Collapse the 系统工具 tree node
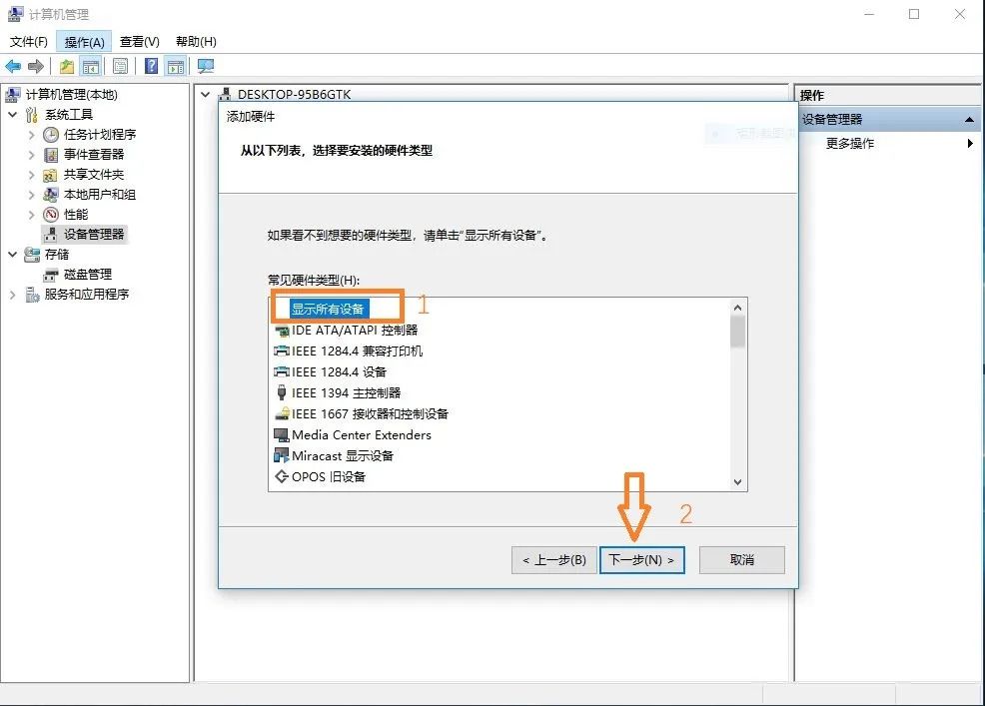This screenshot has height=706, width=985. (13, 114)
